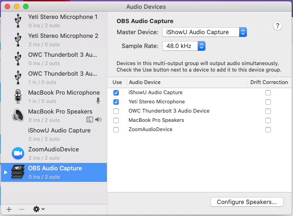Click the plus icon to add device
The width and height of the screenshot is (293, 216).
9,209
